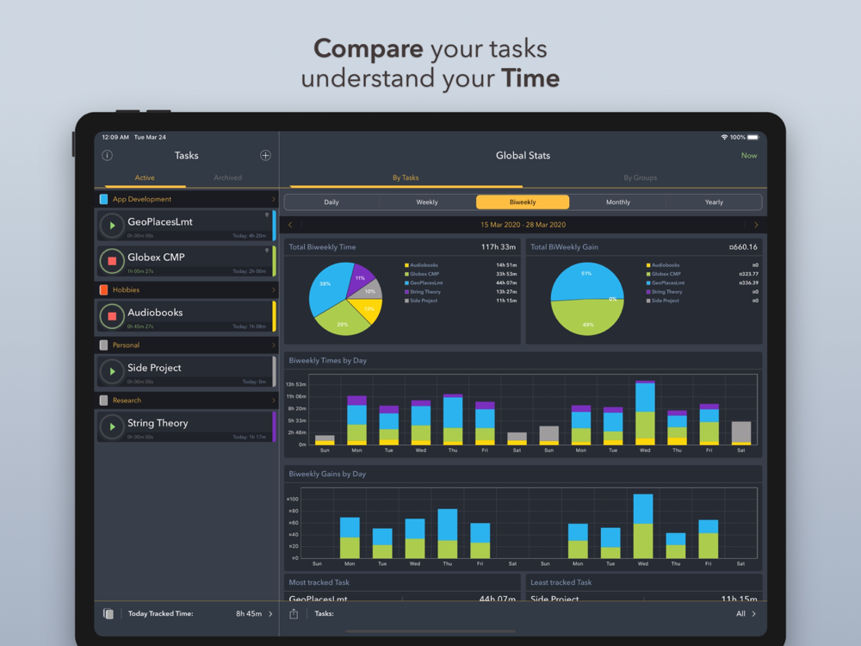Expand the Personal group chevron
Viewport: 861px width, 646px height.
click(x=274, y=345)
